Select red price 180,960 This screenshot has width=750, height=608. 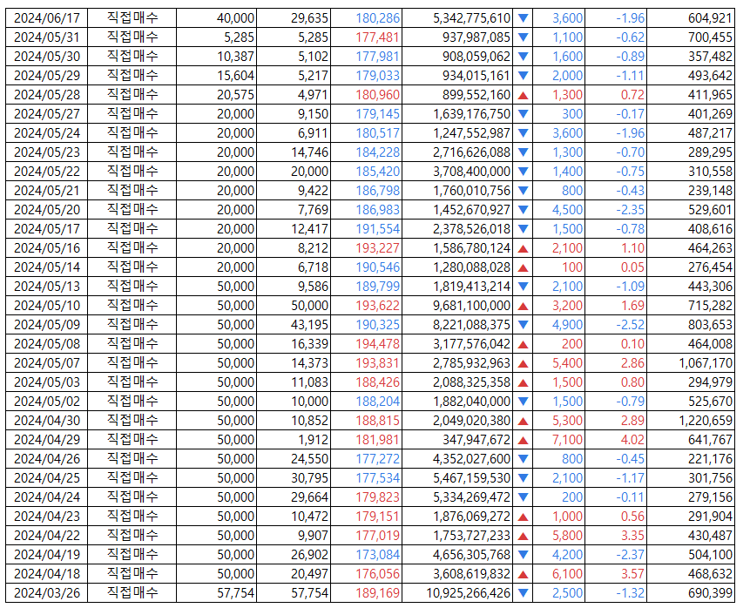[x=377, y=95]
